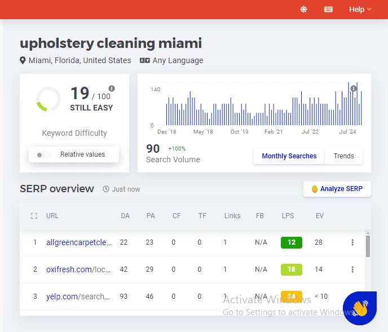Open the three-dot menu for oxifresh.com row
This screenshot has height=332, width=388.
click(352, 269)
